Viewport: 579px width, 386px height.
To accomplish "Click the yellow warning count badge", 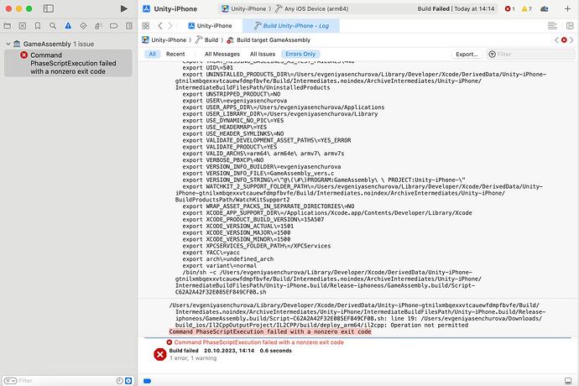I will pyautogui.click(x=527, y=9).
